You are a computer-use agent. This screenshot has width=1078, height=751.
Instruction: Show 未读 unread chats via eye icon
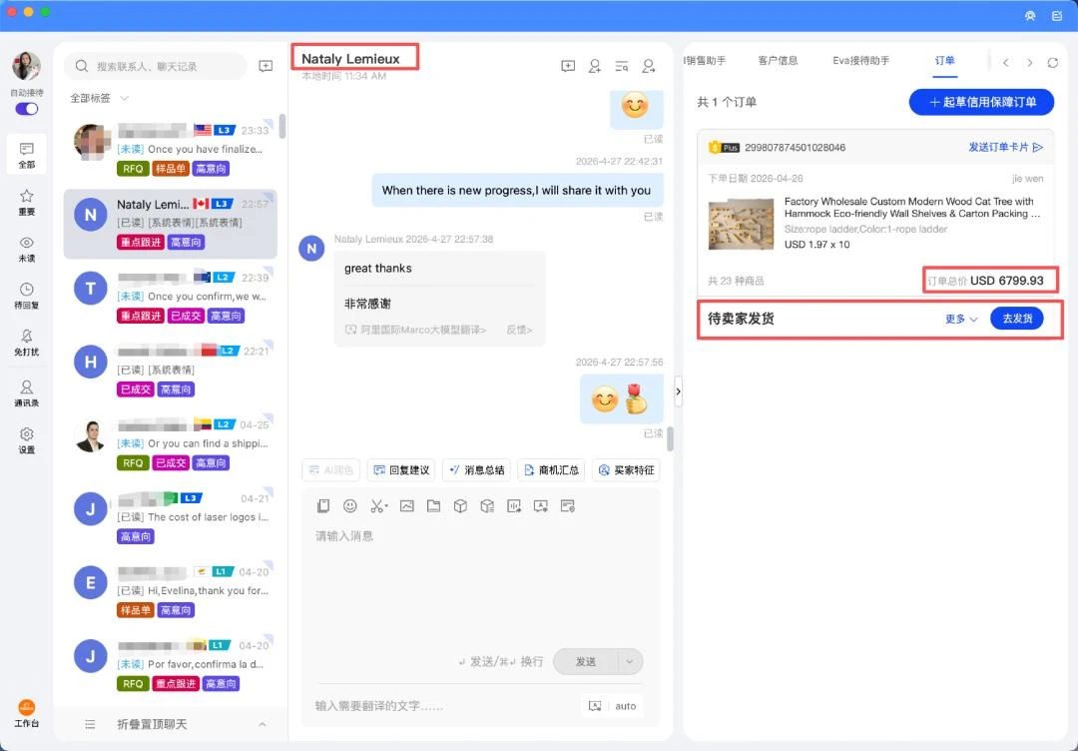(27, 249)
